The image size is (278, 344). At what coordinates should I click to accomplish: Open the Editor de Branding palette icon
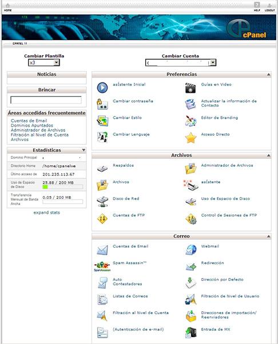coord(190,121)
